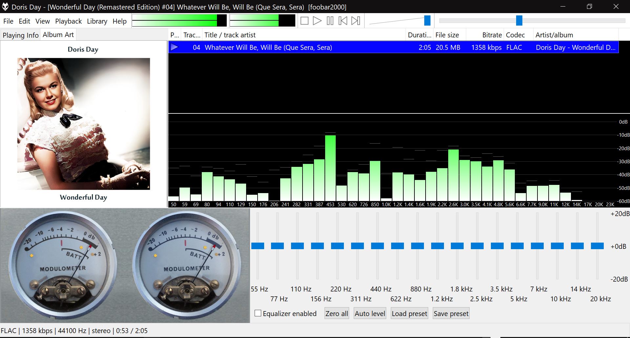Adjust the 311 Hz equalizer slider
The image size is (630, 338).
[x=357, y=246]
